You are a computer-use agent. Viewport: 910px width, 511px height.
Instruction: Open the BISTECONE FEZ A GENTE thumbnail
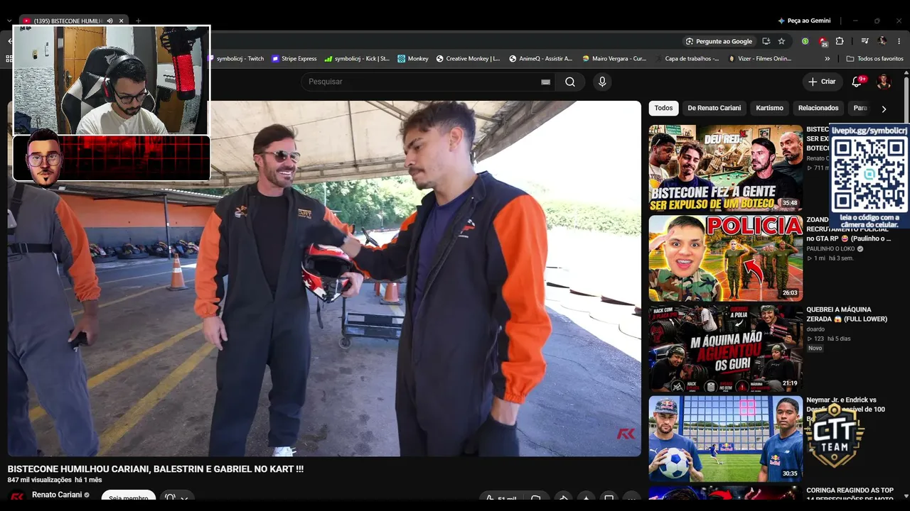click(725, 169)
